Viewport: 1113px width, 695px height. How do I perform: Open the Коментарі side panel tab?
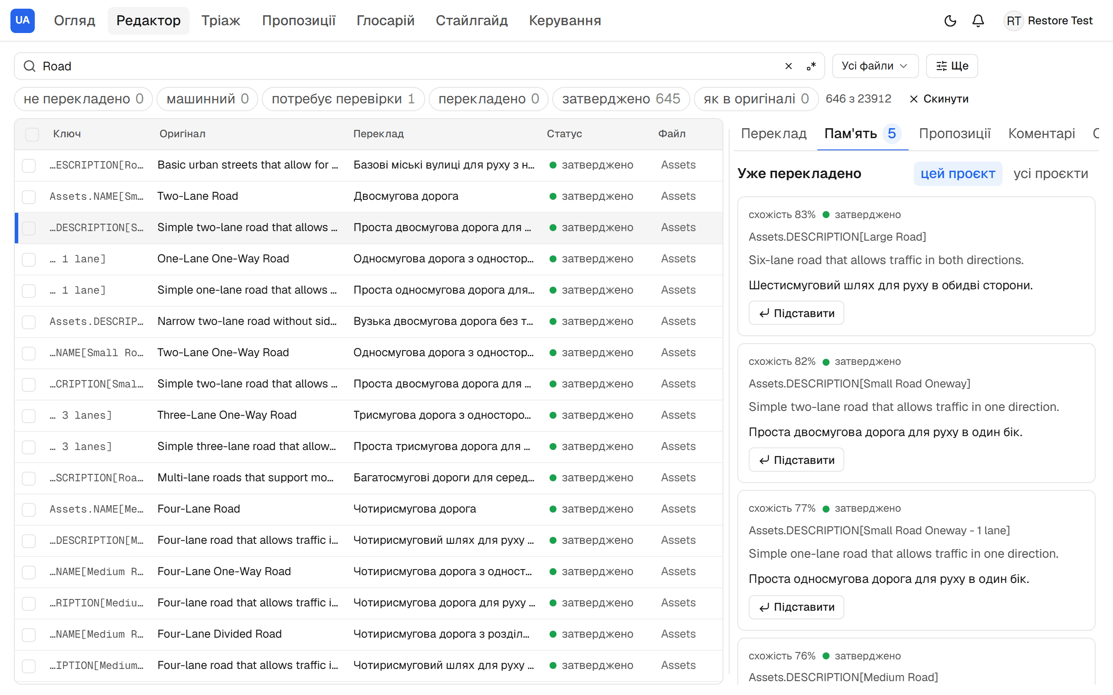[x=1041, y=134]
